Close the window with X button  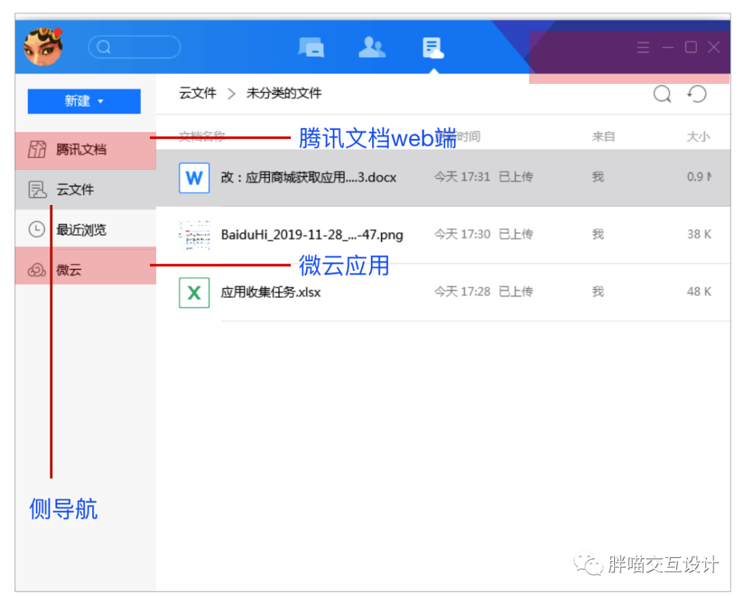[x=714, y=47]
